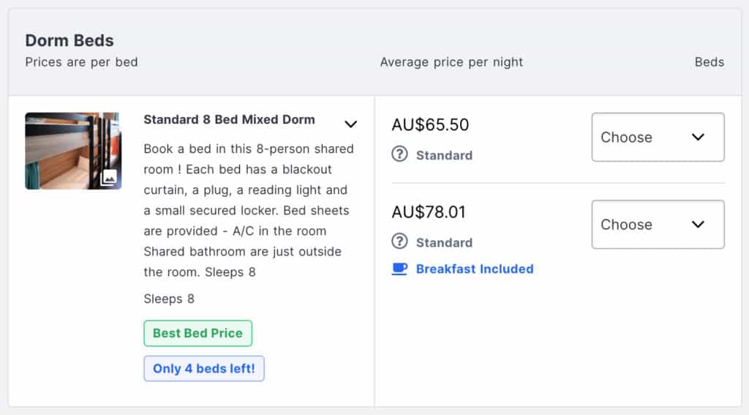Screen dimensions: 749x415
Task: Click the Standard label under AU$65.50
Action: [444, 155]
